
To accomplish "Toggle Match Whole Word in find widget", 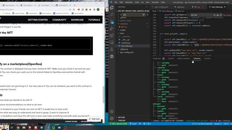I will (217, 15).
